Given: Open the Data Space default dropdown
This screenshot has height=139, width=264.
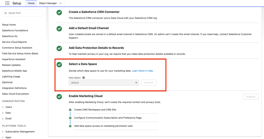Looking at the screenshot, I should (x=104, y=83).
